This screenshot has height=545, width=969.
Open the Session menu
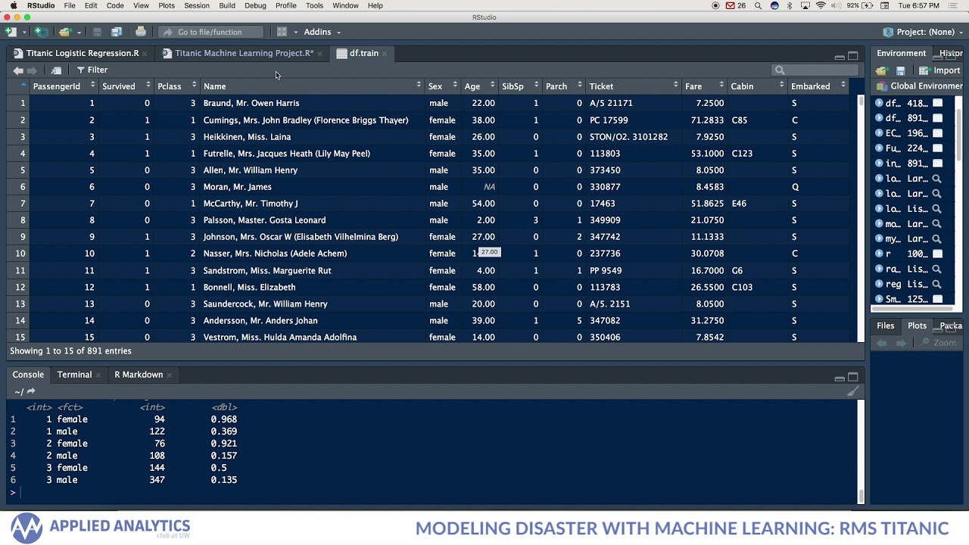pos(197,5)
